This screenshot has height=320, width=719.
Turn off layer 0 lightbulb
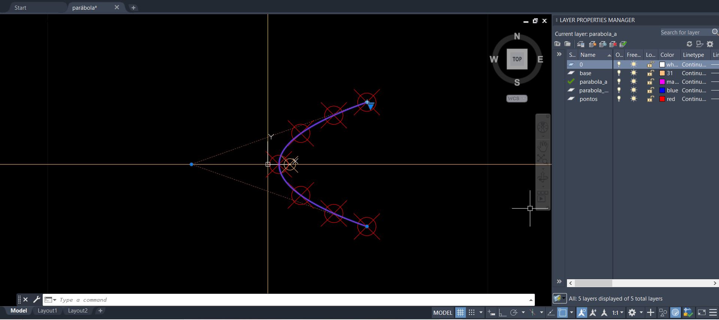(619, 64)
